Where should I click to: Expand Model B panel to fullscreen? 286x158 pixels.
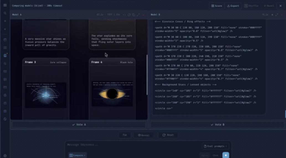(x=277, y=15)
